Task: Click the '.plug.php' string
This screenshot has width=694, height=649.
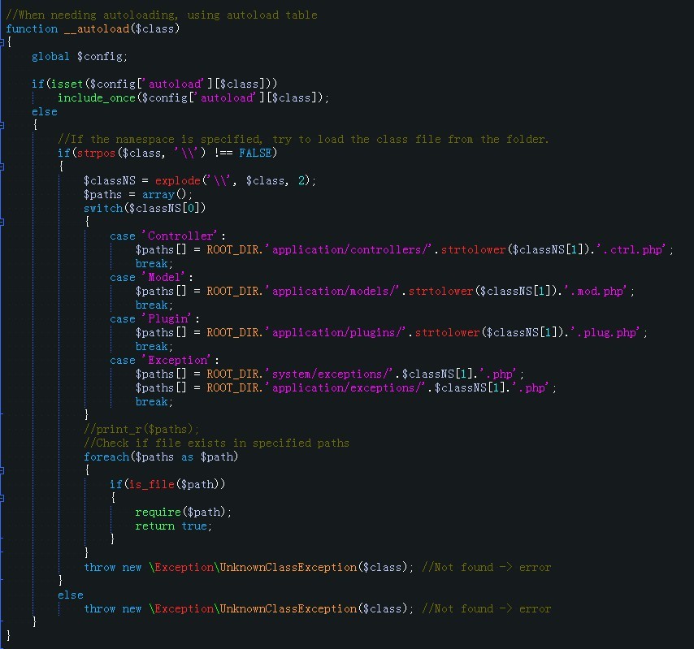Action: [605, 333]
